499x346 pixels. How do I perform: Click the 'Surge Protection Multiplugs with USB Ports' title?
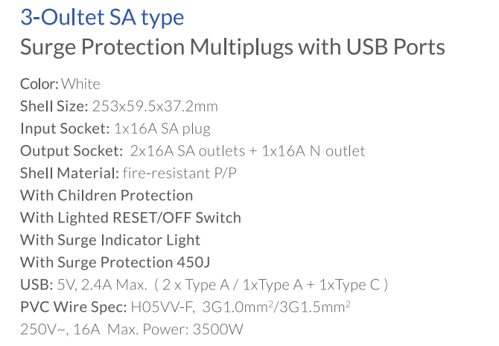click(232, 48)
